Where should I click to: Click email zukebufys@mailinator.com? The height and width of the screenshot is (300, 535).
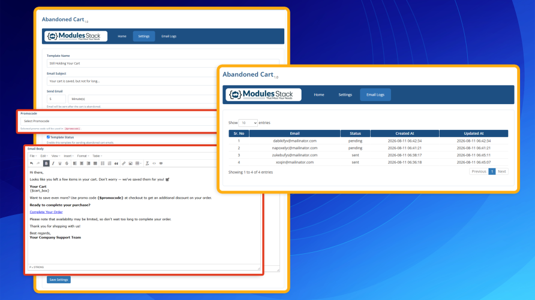(x=295, y=155)
